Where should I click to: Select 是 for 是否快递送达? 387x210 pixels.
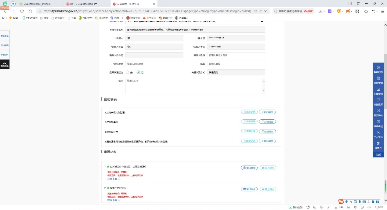click(x=127, y=72)
